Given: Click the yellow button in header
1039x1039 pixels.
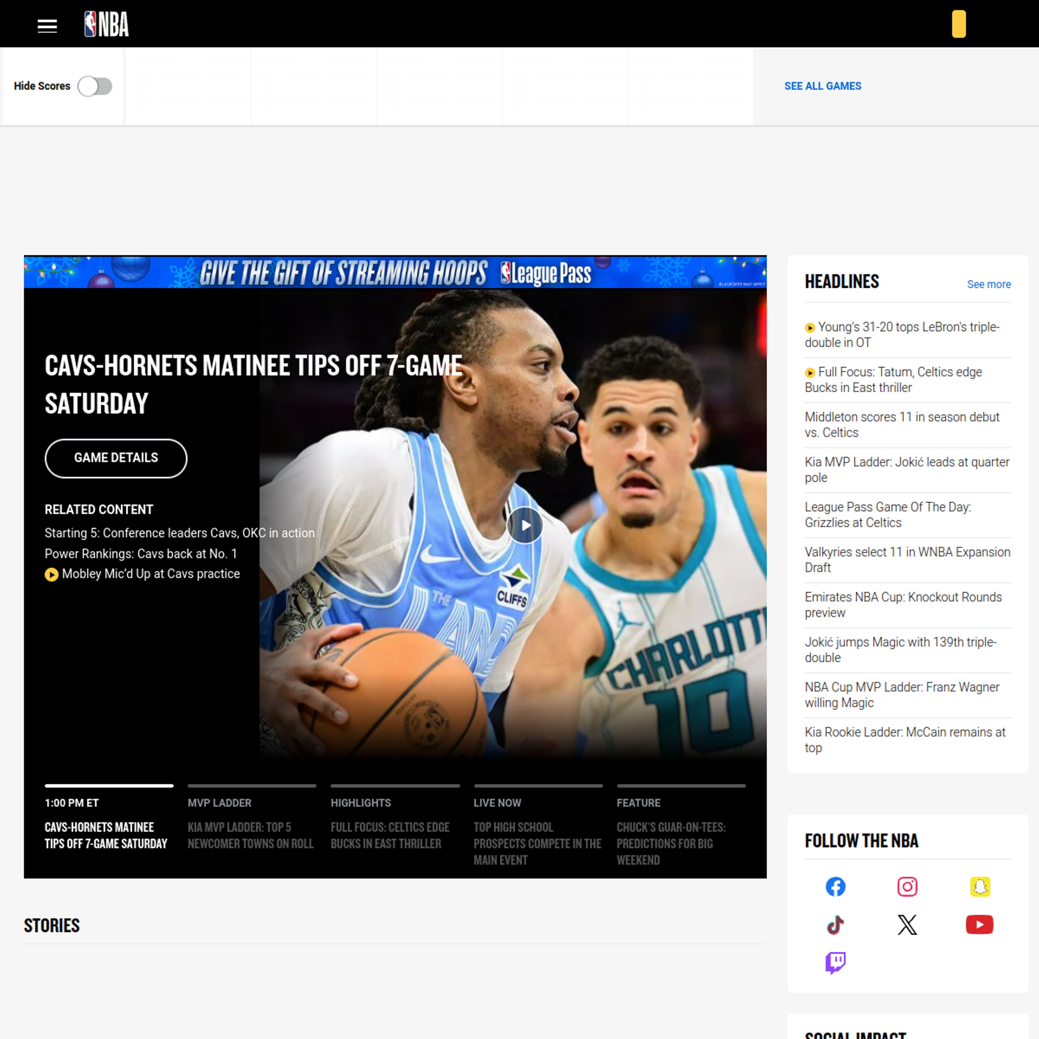Looking at the screenshot, I should [958, 24].
